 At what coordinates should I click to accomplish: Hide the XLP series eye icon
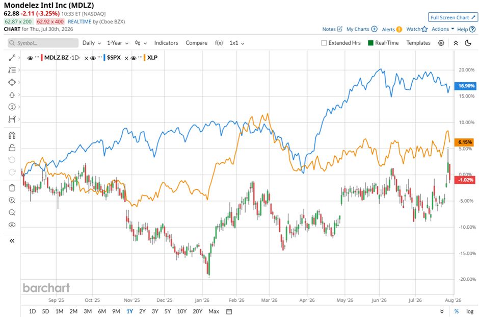133,58
